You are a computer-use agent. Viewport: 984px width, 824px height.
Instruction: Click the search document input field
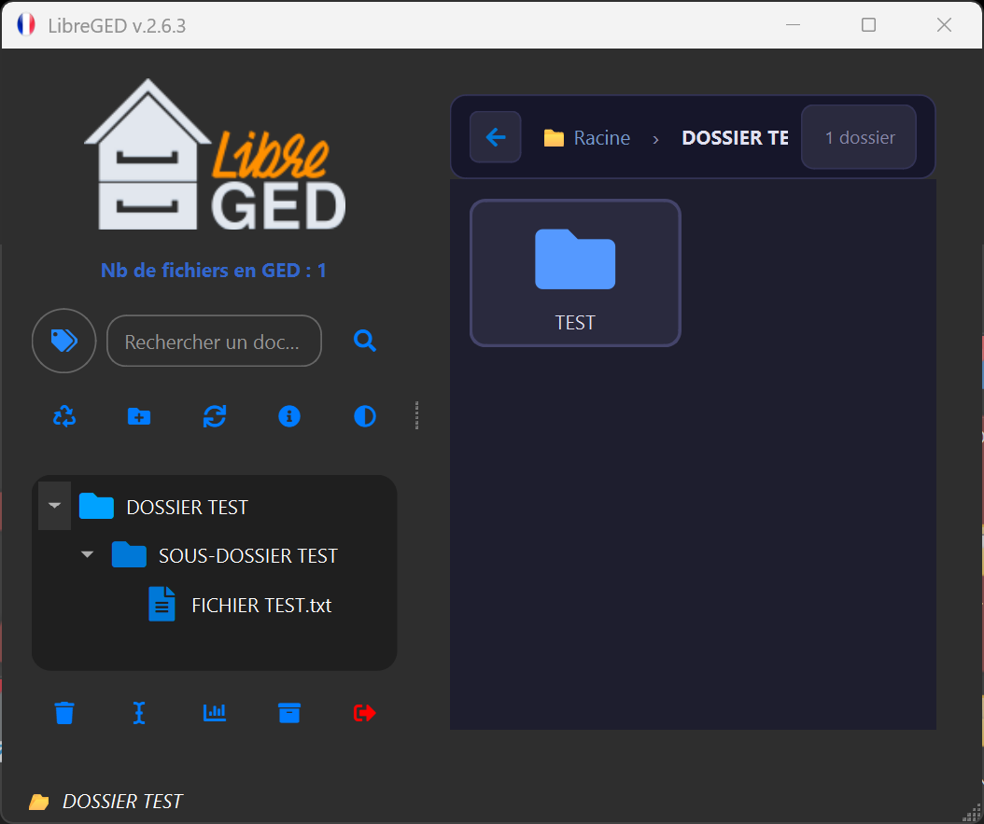[x=214, y=342]
